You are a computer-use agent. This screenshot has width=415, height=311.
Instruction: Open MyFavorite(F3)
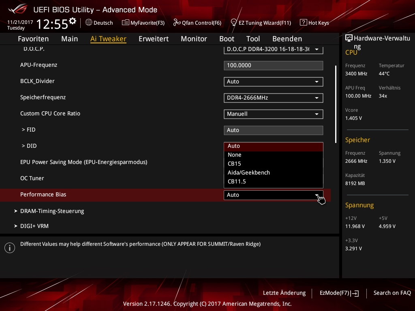pos(143,23)
